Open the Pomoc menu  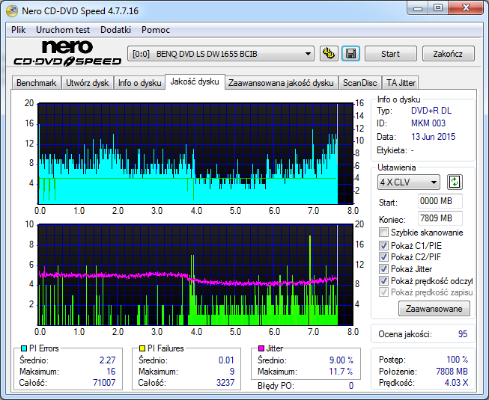[156, 30]
